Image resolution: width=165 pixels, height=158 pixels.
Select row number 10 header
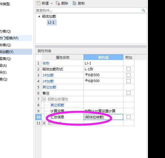(38, 117)
